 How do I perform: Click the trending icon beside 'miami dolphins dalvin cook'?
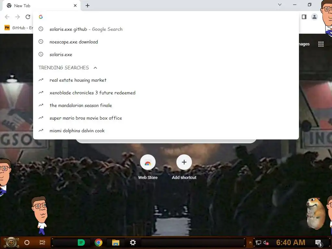[x=41, y=130]
